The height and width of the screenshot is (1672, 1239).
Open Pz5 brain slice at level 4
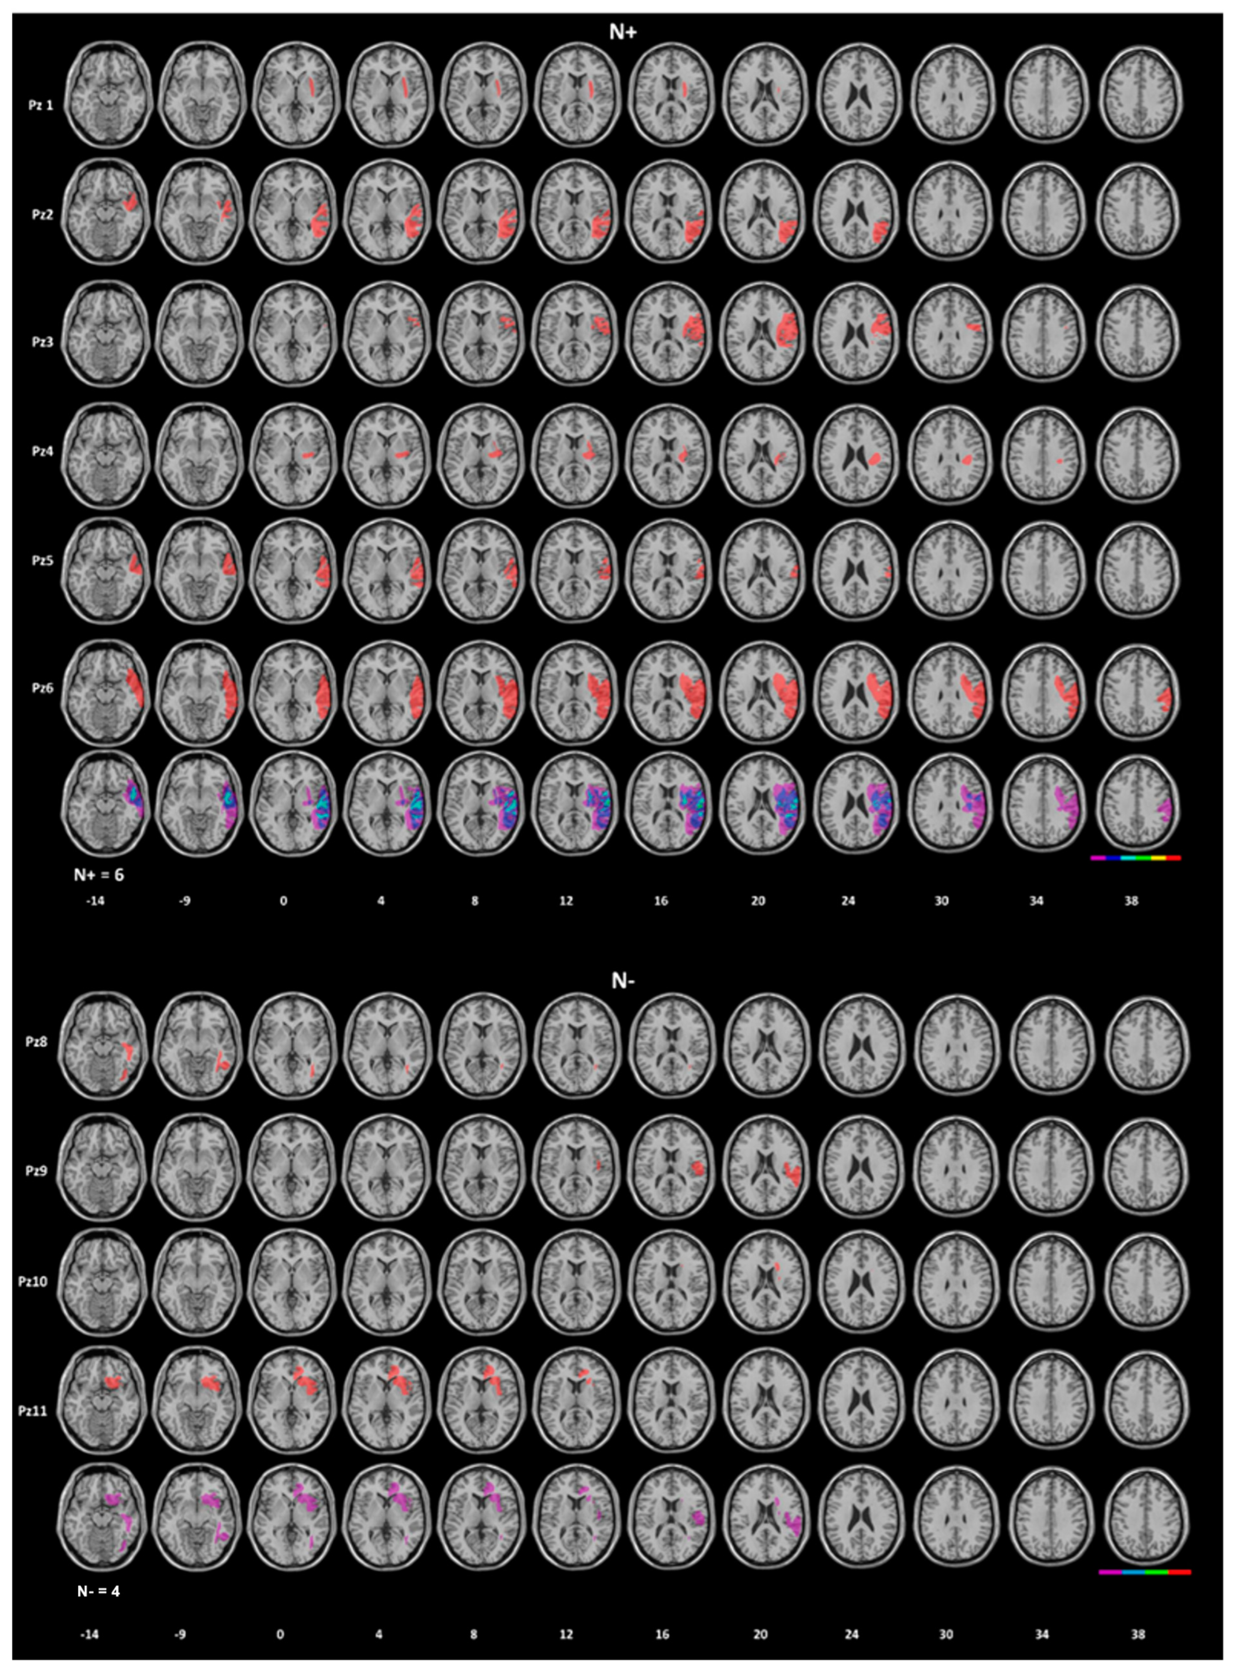point(388,571)
